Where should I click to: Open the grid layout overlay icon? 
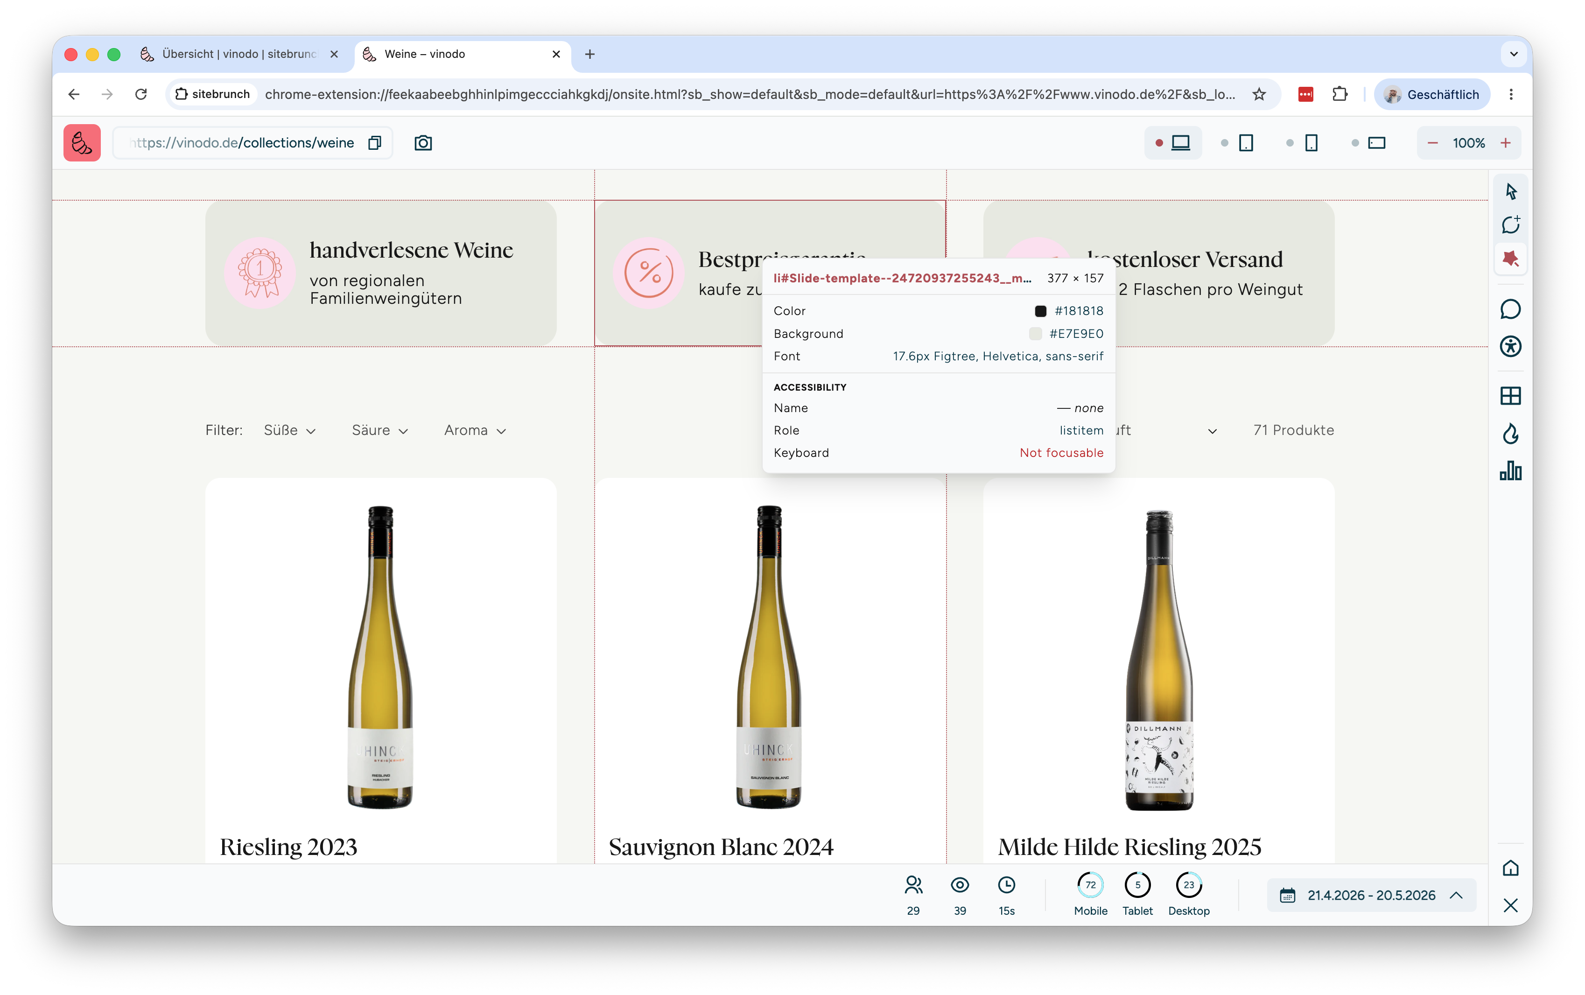[1511, 395]
